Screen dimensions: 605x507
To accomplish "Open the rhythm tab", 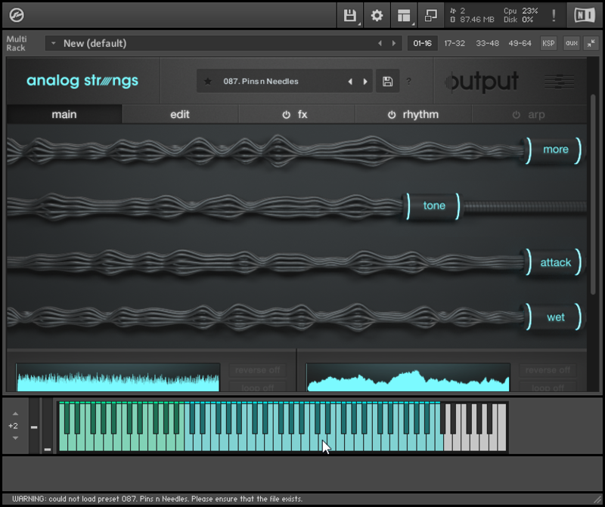I will [x=420, y=115].
